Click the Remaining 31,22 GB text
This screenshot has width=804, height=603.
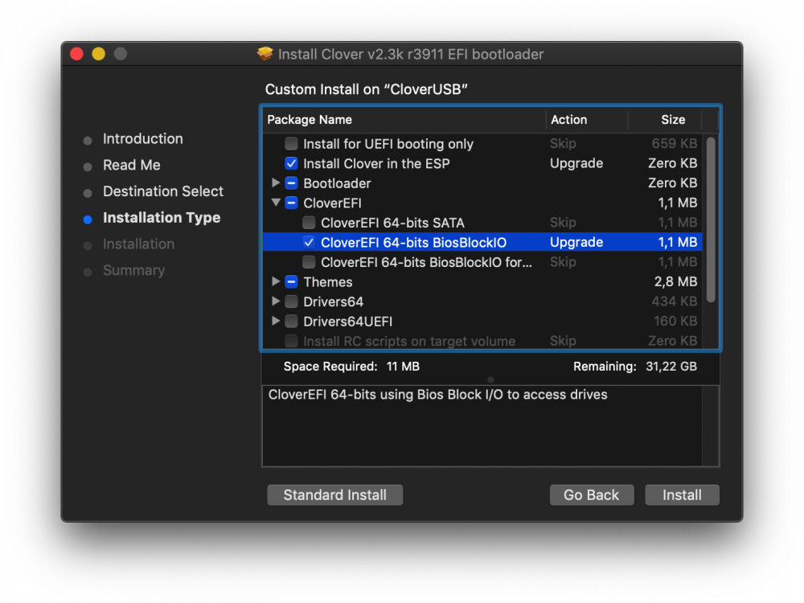(x=635, y=367)
